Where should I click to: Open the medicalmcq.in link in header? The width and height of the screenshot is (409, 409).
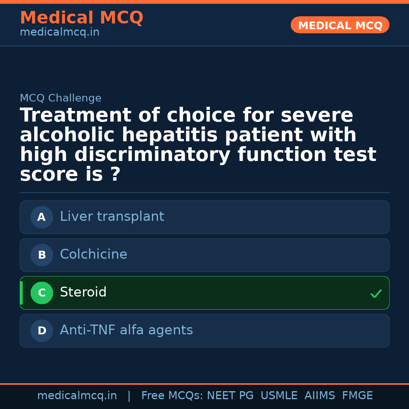coord(59,33)
